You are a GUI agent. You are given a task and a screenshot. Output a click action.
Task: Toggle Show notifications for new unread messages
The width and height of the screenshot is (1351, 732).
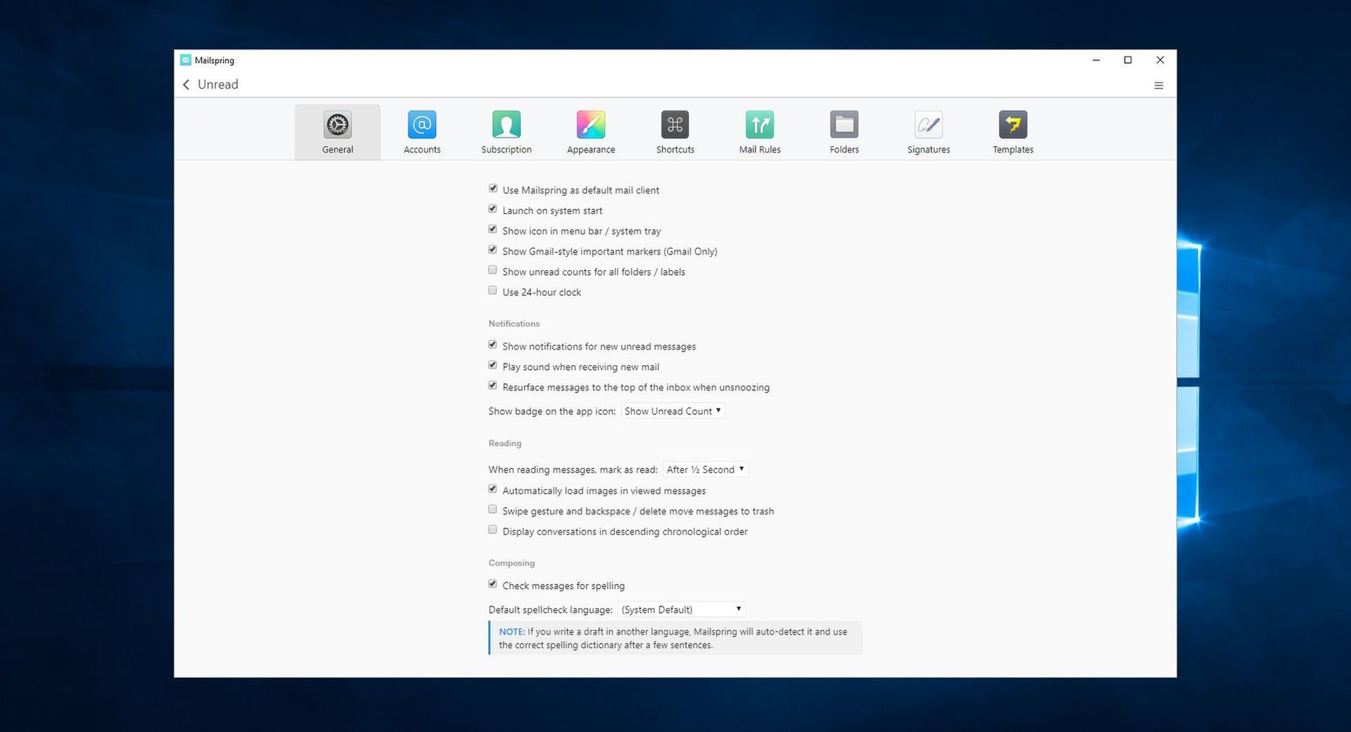pyautogui.click(x=492, y=345)
